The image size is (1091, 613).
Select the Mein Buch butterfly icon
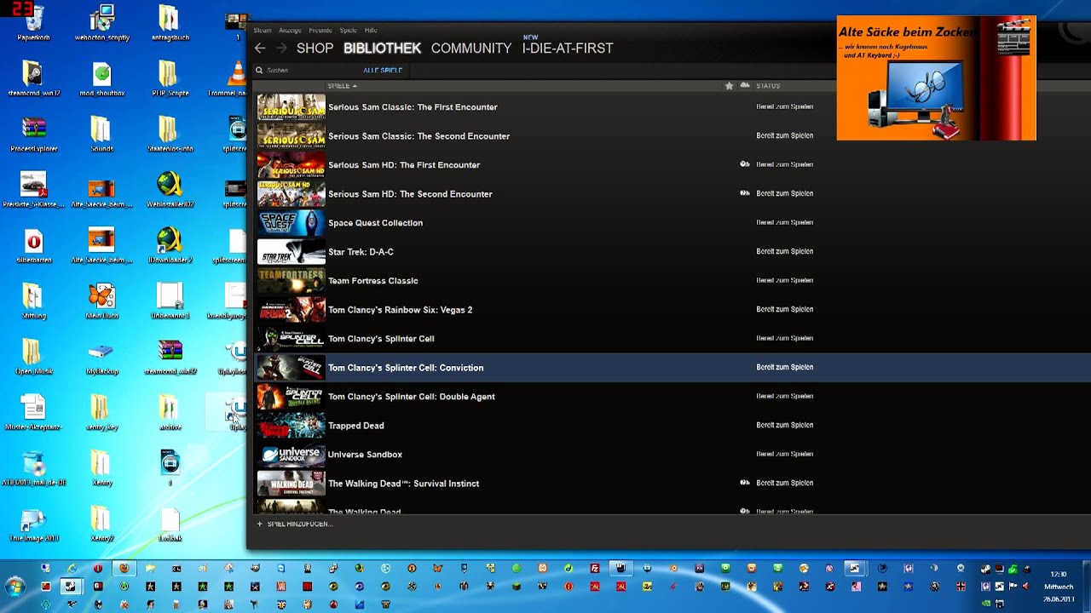click(x=101, y=301)
